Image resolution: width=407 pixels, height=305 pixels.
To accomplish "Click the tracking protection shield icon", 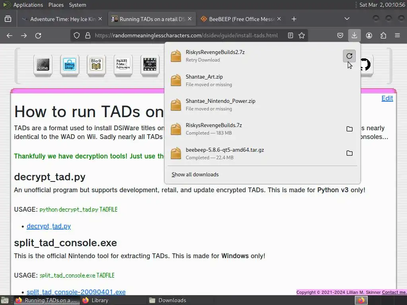I will pyautogui.click(x=77, y=35).
